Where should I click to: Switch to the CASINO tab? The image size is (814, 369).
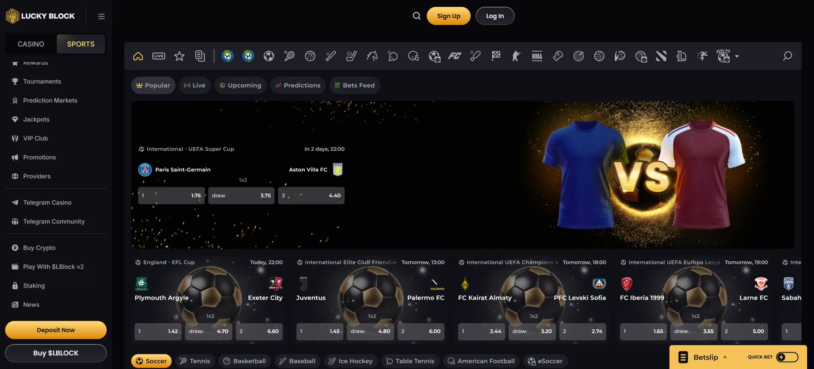tap(31, 44)
